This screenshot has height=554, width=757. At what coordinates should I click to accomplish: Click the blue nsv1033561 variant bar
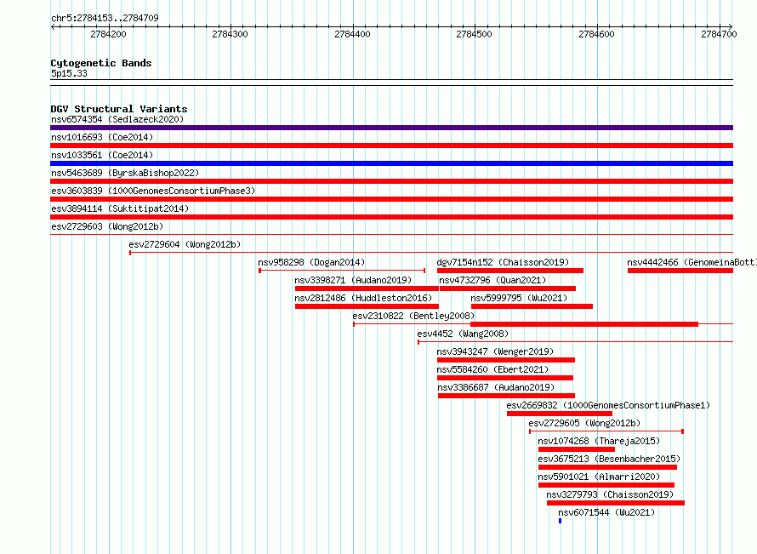(391, 163)
